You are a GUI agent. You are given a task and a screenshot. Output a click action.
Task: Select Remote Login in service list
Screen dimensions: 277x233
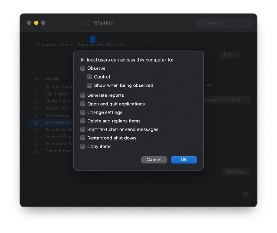pos(59,115)
